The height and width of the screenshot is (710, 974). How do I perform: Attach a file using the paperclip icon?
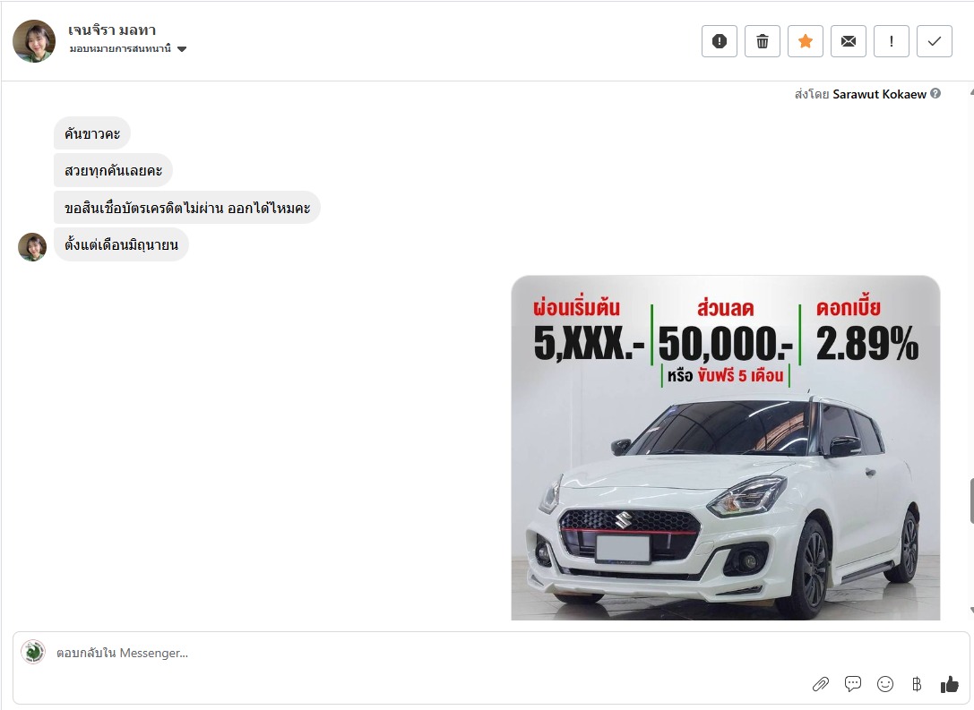[x=820, y=684]
